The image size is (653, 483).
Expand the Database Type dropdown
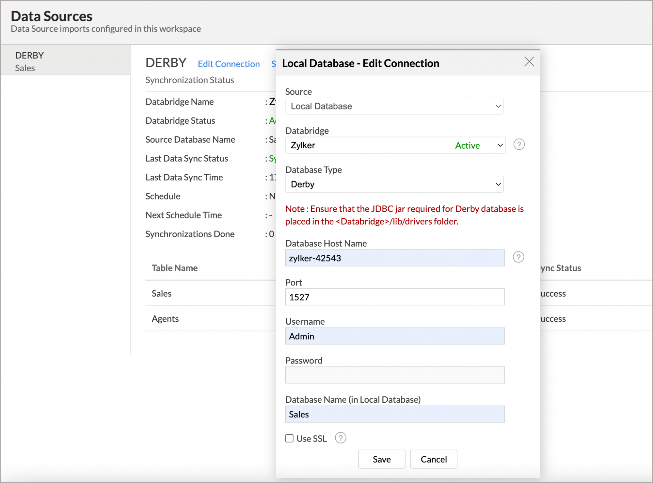click(394, 184)
